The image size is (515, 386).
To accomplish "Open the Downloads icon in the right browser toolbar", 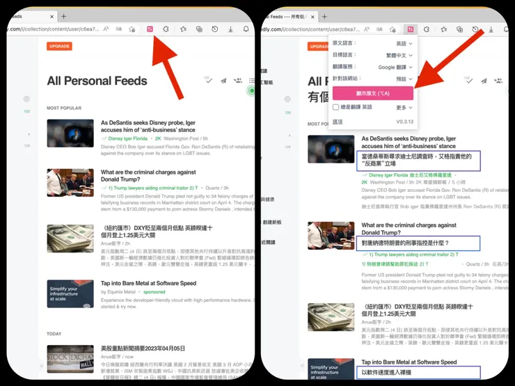I will point(491,29).
